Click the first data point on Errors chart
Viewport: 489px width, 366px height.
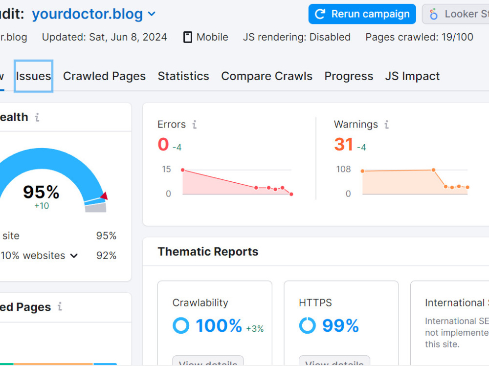183,170
